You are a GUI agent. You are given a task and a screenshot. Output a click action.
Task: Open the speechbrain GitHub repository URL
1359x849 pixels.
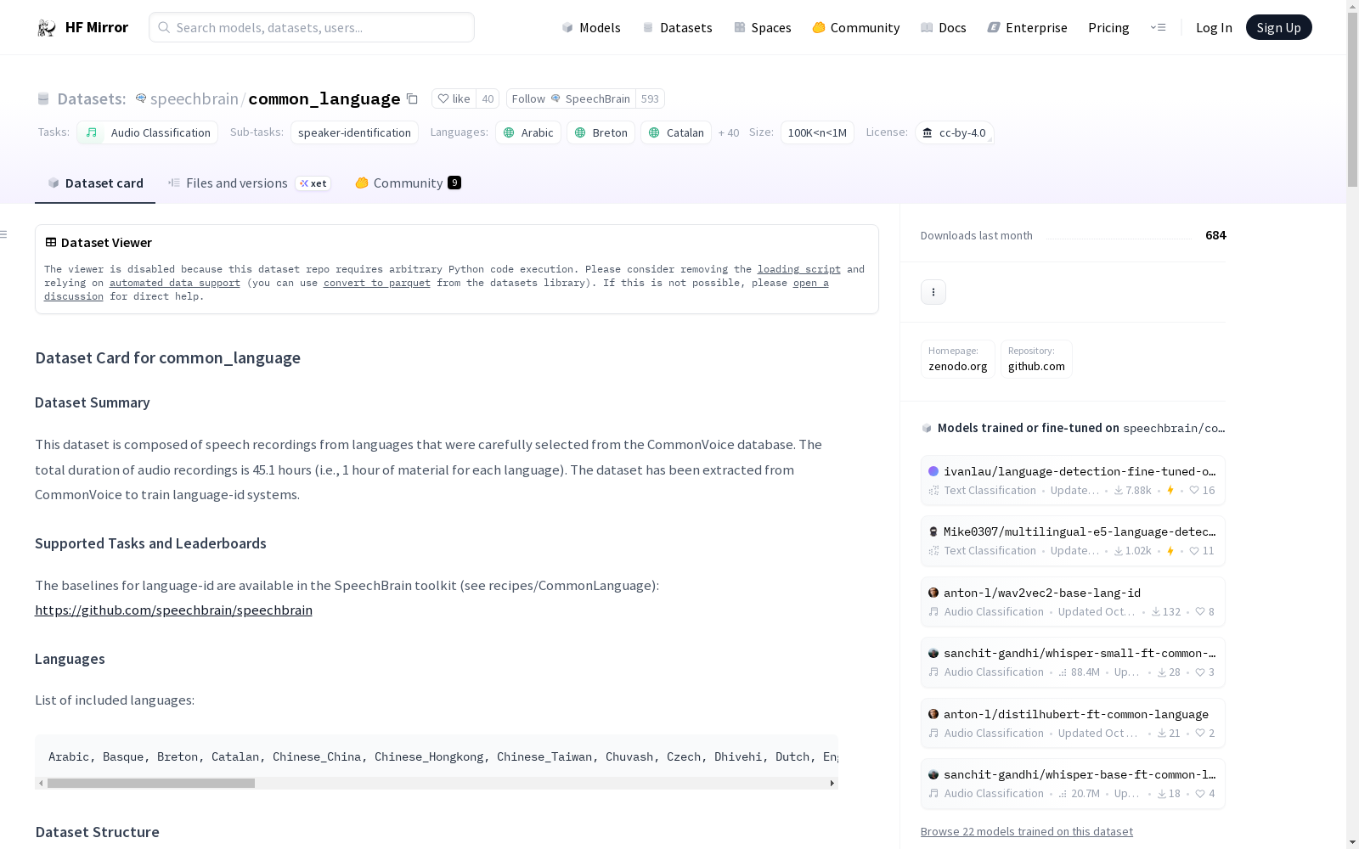(173, 610)
